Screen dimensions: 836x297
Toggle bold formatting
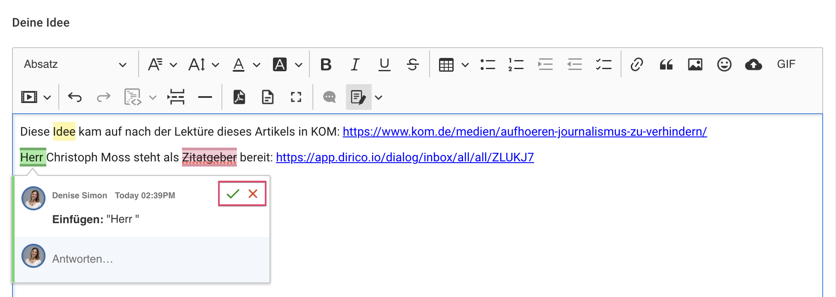click(326, 64)
